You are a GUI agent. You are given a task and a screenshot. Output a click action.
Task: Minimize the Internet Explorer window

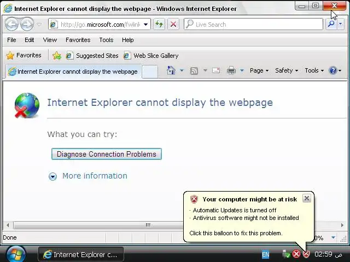click(302, 6)
